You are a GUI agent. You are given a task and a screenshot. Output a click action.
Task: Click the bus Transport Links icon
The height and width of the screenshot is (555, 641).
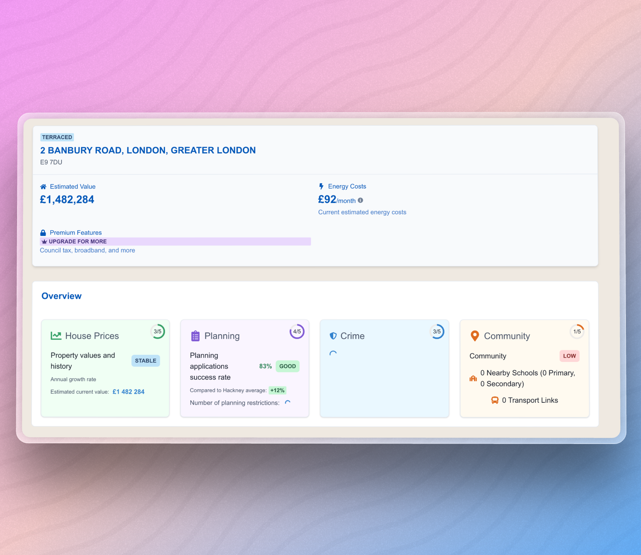tap(495, 400)
